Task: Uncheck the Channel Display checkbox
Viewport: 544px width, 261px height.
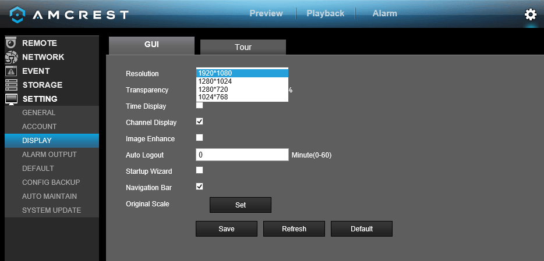Action: (x=200, y=121)
